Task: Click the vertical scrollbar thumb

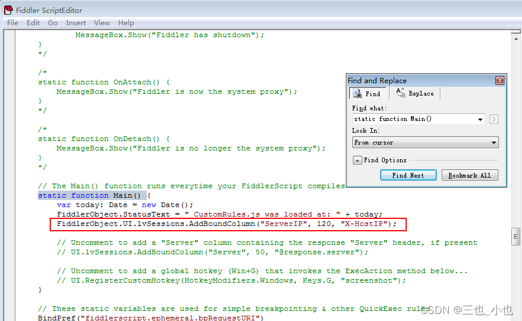Action: (x=515, y=237)
